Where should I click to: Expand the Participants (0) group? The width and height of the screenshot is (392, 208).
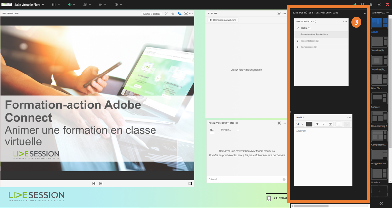(298, 47)
